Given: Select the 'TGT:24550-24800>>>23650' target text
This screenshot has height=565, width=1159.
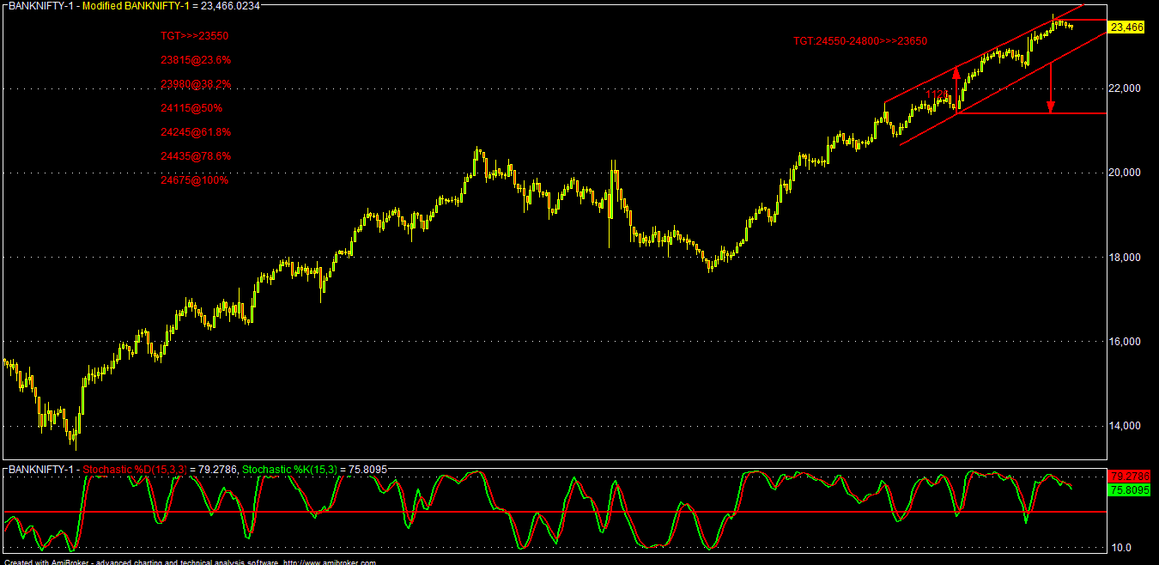Looking at the screenshot, I should 860,40.
